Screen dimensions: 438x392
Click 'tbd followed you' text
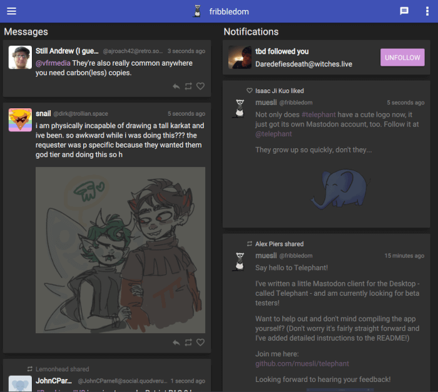point(282,51)
